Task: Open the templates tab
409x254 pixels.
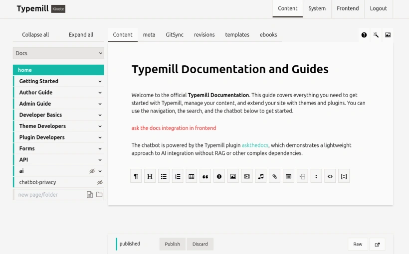Action: [x=237, y=35]
